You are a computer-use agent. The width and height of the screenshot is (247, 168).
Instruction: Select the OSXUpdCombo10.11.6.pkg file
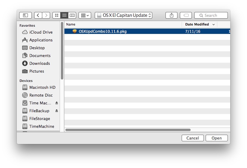103,31
